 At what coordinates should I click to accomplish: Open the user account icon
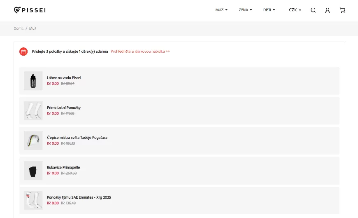328,10
